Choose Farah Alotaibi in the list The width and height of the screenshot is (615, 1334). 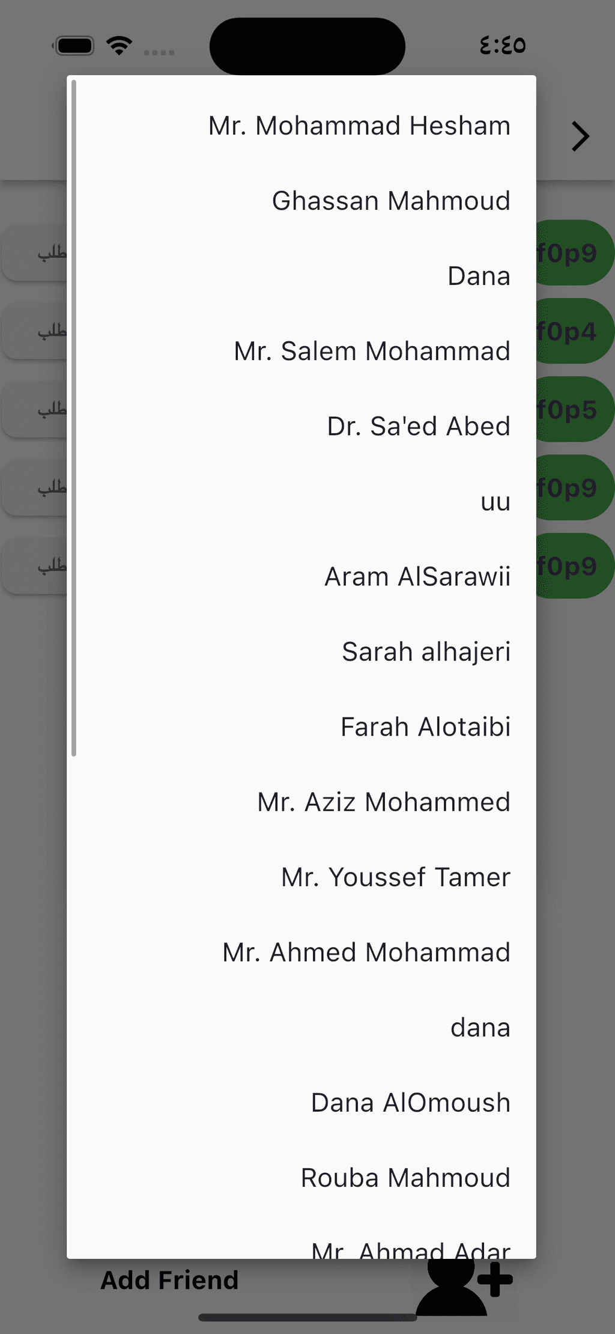(x=425, y=727)
